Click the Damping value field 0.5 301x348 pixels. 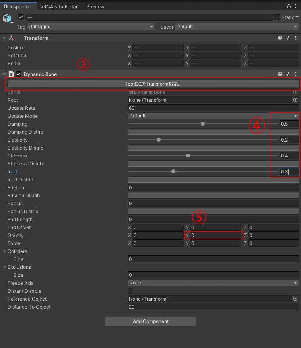coord(289,124)
